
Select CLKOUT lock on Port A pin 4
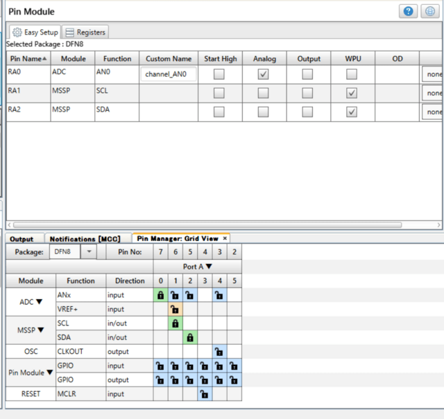click(219, 352)
